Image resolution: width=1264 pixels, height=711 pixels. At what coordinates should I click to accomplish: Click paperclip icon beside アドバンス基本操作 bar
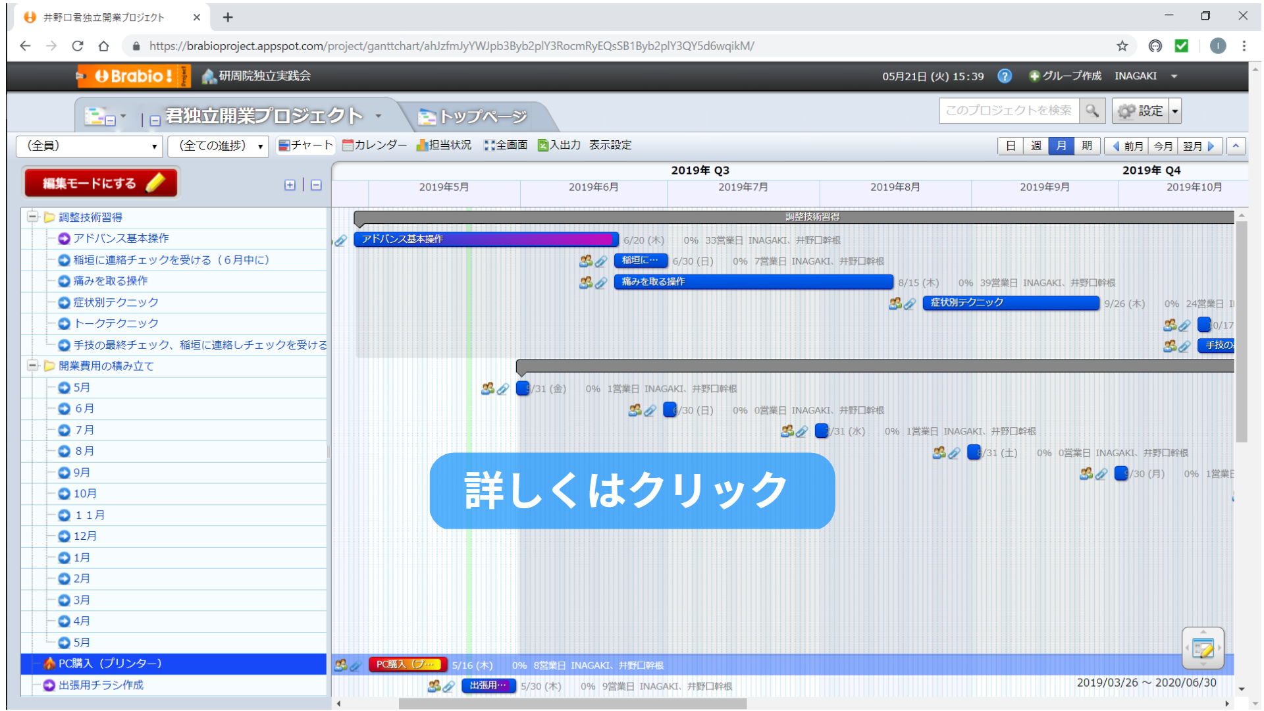point(340,241)
